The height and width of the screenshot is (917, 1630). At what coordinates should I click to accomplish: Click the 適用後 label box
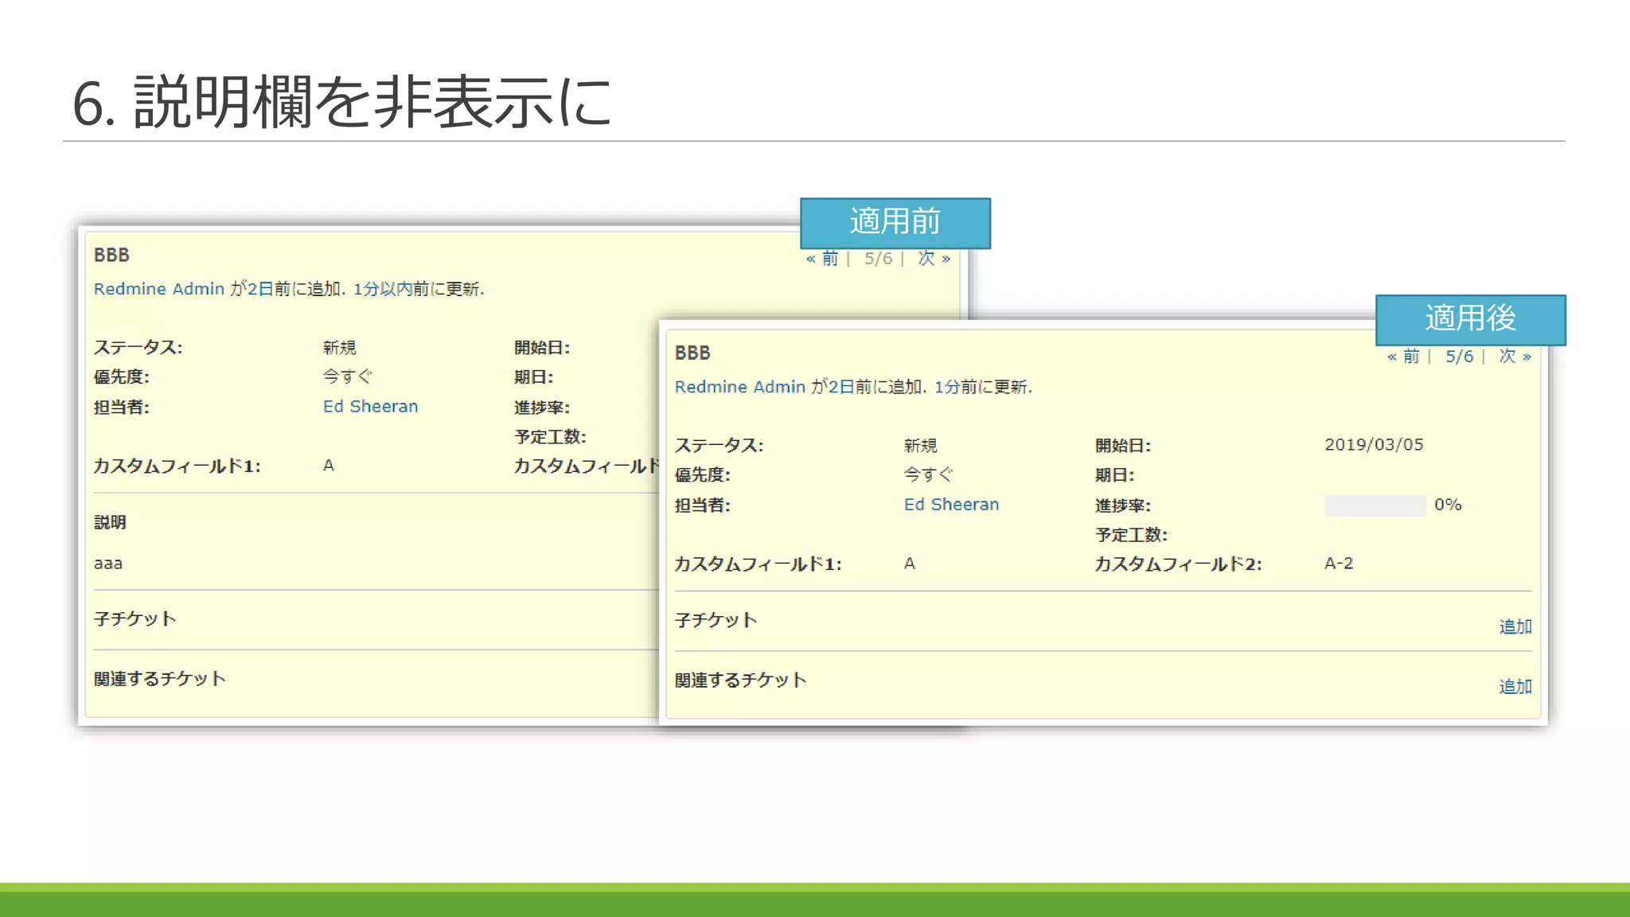(1471, 320)
